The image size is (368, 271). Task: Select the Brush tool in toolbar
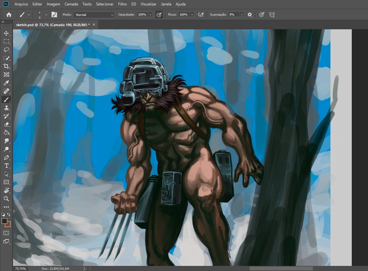pos(6,100)
